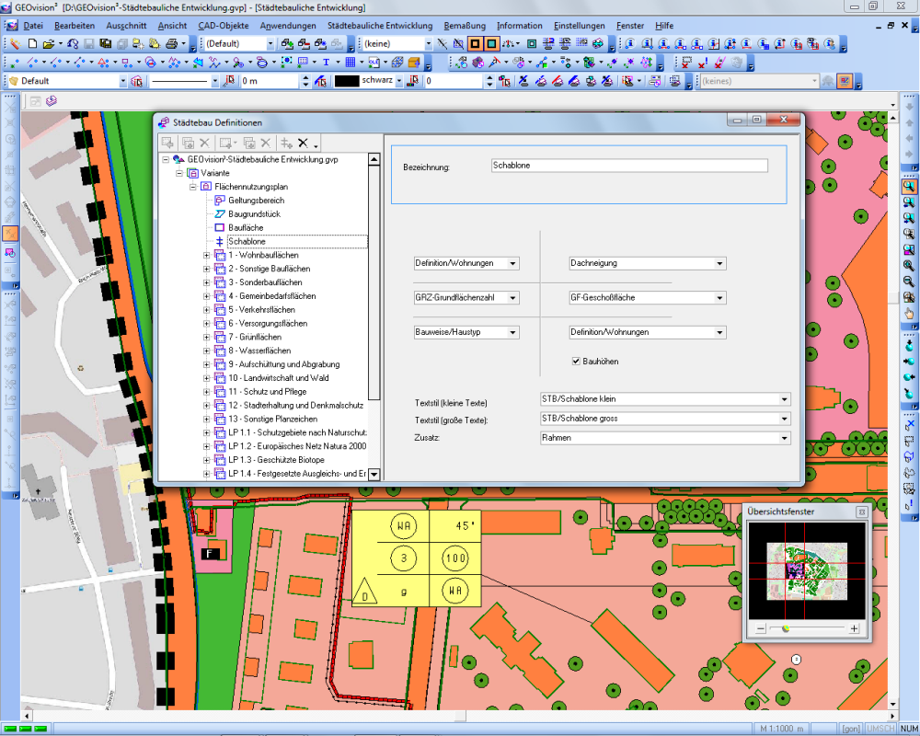Click the last info icon in info toolbar
The height and width of the screenshot is (736, 920).
pos(830,43)
